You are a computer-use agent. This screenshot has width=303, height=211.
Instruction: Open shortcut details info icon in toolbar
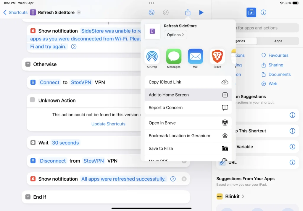[x=263, y=12]
